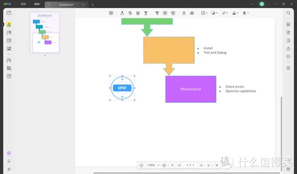
Task: Open the search magnifier at top right
Action: [x=288, y=13]
